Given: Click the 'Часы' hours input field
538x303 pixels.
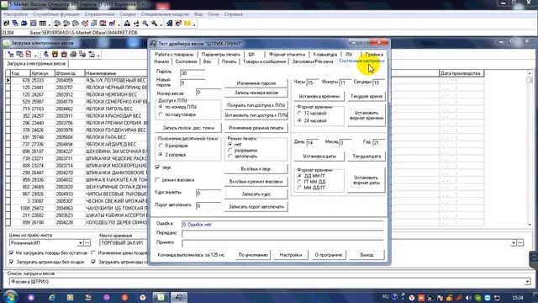Looking at the screenshot, I should [x=312, y=82].
